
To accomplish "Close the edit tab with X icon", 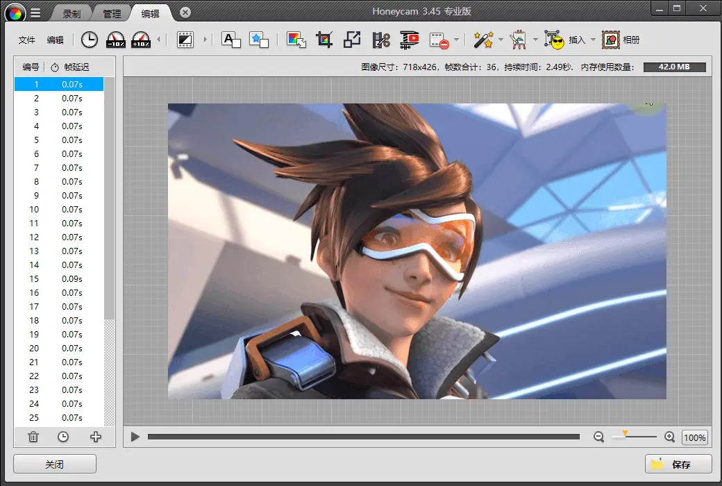I will pos(185,12).
